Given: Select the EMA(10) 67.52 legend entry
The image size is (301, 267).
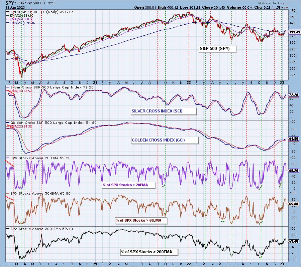Looking at the screenshot, I should (19, 91).
